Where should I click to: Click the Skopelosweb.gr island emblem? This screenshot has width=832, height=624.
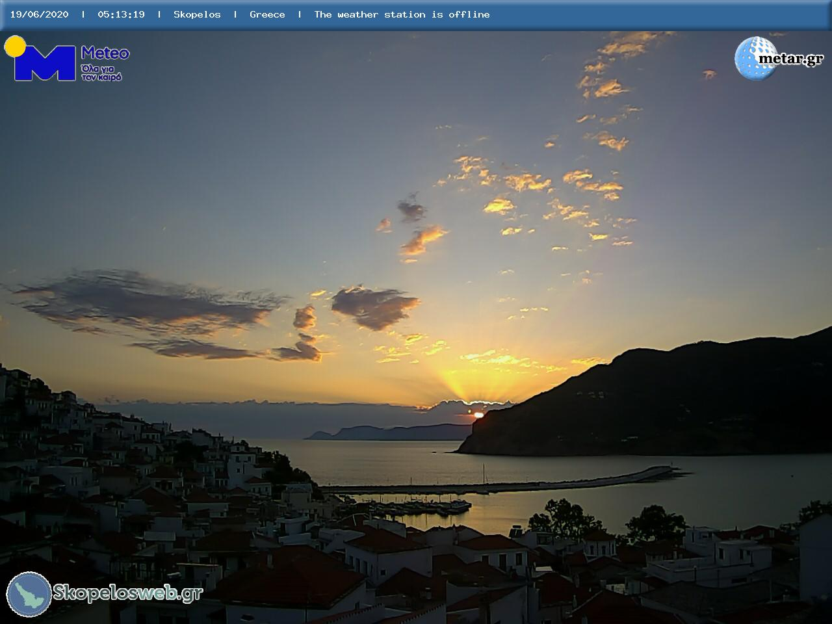pyautogui.click(x=29, y=594)
